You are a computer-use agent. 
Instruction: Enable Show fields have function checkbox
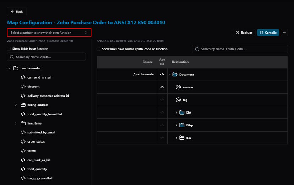pos(9,49)
